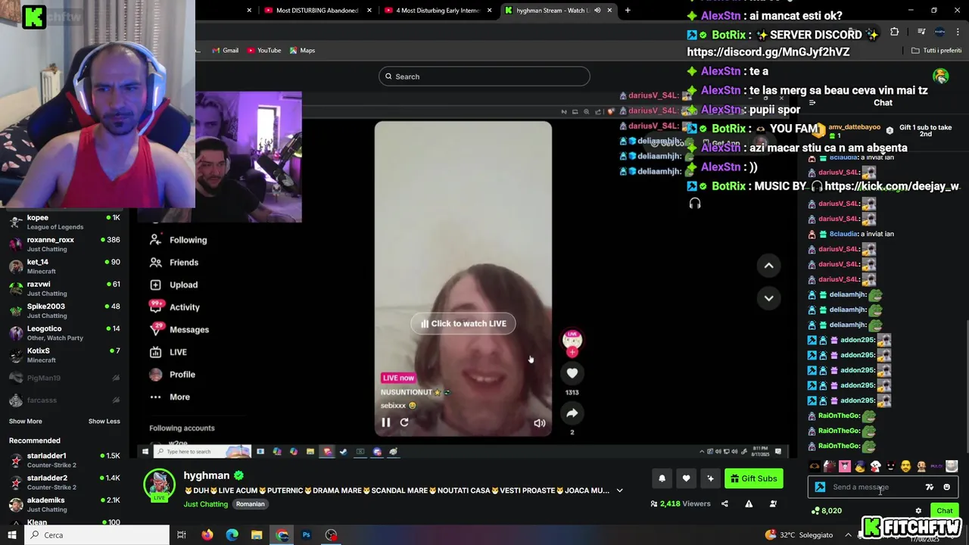
Task: Open Spike2003 channel in sidebar
Action: (x=64, y=311)
